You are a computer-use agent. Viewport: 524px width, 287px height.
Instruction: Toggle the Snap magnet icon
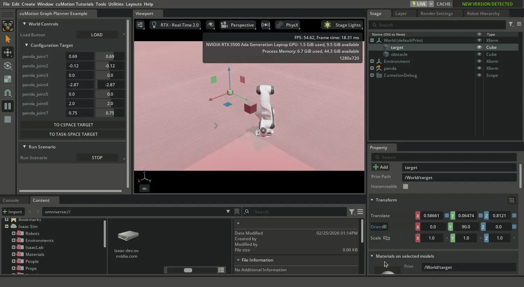pyautogui.click(x=8, y=93)
